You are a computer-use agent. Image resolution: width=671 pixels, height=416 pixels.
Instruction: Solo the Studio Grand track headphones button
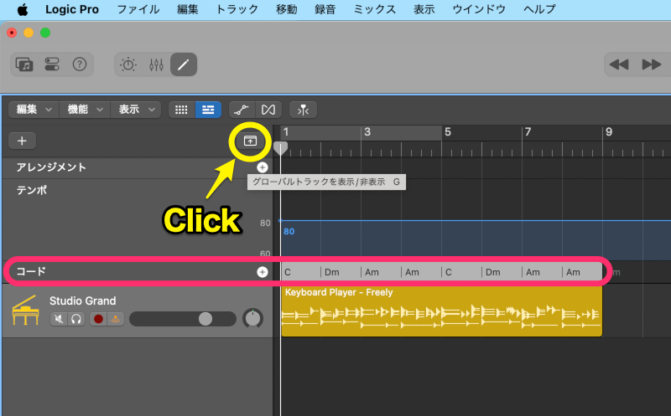(76, 319)
